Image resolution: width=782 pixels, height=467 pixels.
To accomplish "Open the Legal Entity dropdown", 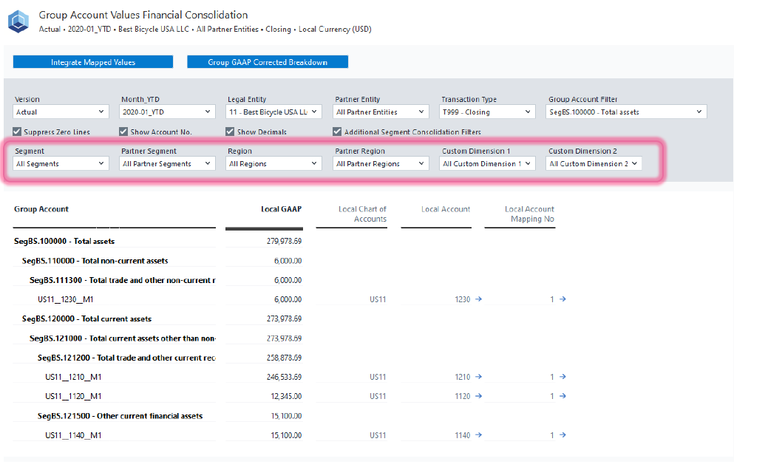I will [273, 112].
